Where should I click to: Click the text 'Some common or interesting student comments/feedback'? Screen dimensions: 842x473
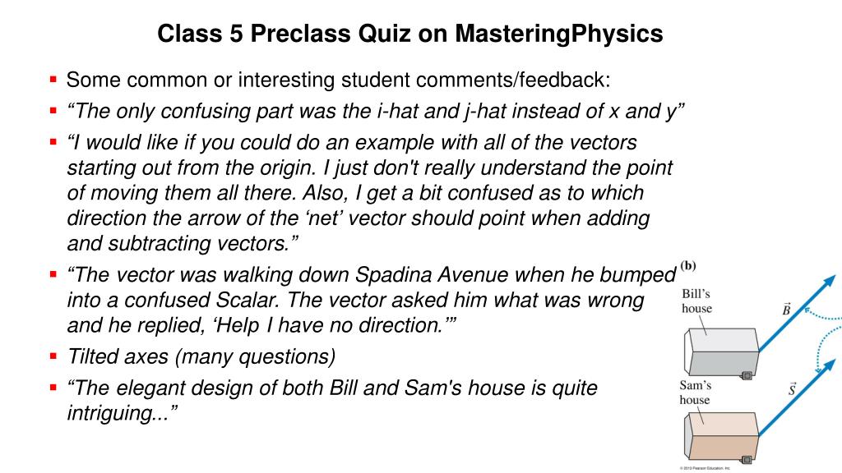coord(338,80)
